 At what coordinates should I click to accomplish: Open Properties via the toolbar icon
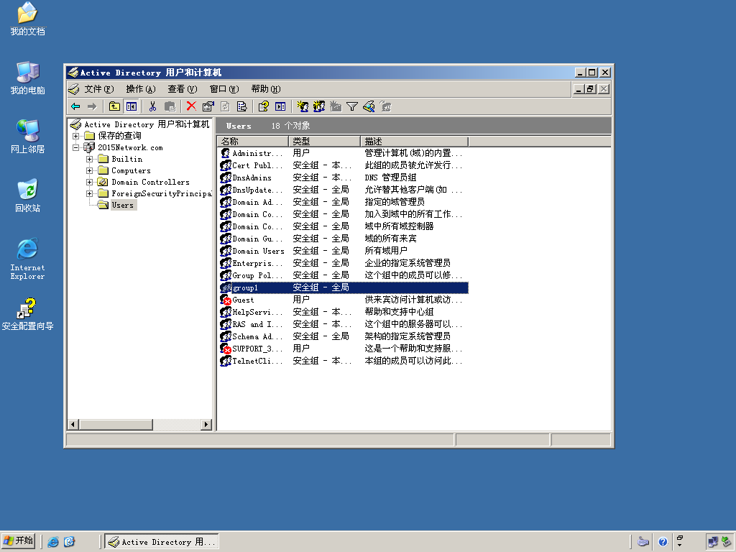click(x=208, y=106)
